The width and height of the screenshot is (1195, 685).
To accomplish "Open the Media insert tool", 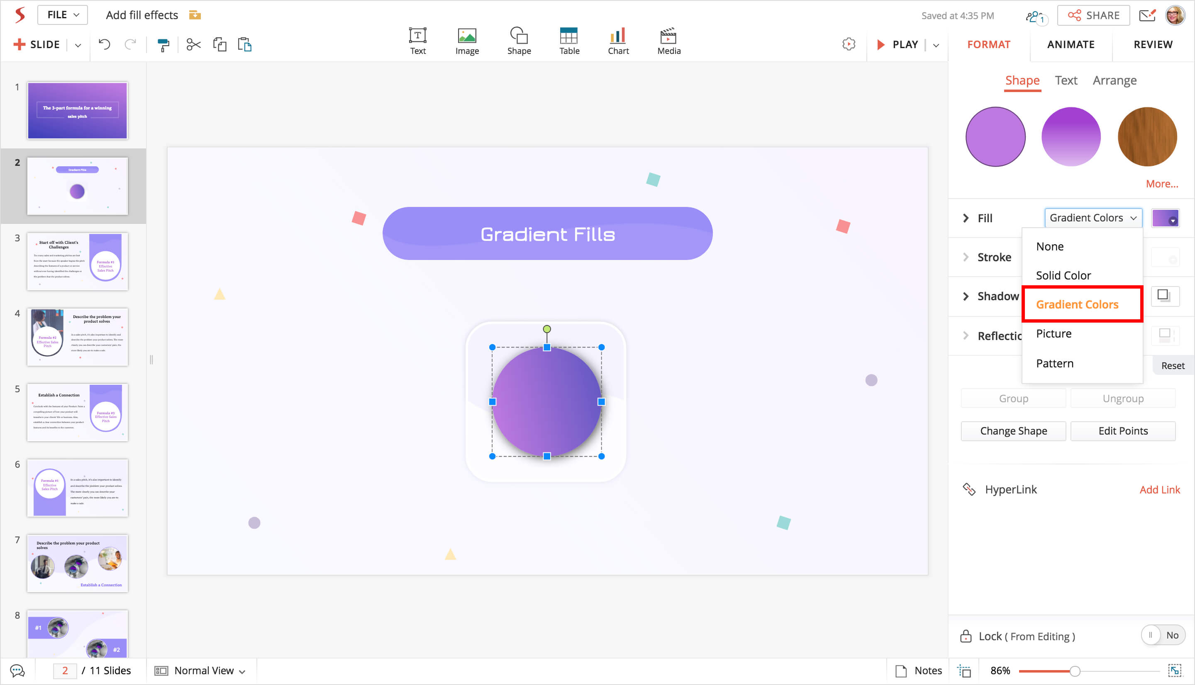I will [x=668, y=41].
